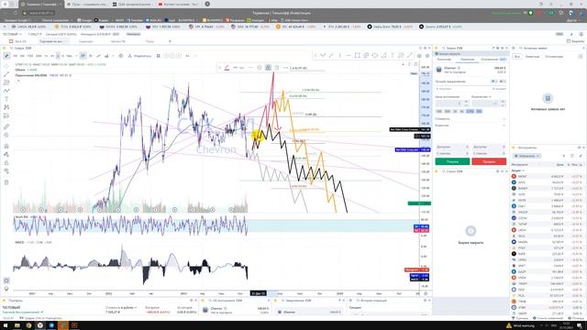Open the Избранное watchlist dropdown
The height and width of the screenshot is (330, 587).
pyautogui.click(x=526, y=156)
